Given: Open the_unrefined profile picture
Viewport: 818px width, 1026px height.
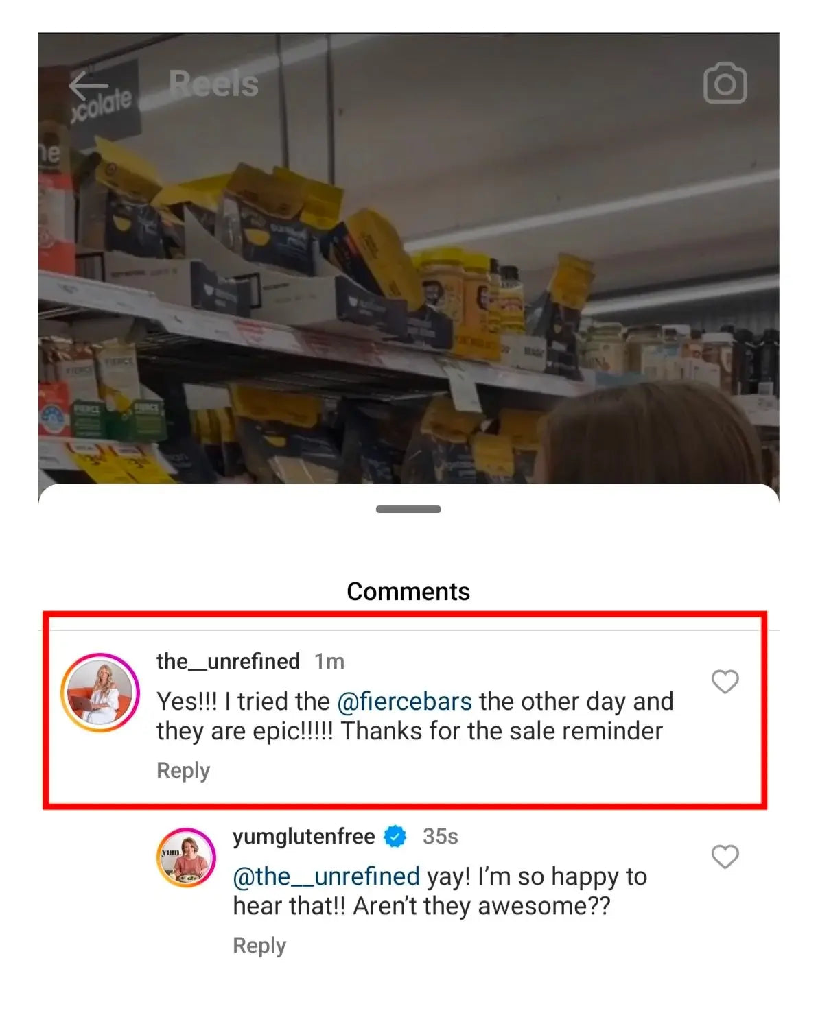Looking at the screenshot, I should (x=100, y=693).
